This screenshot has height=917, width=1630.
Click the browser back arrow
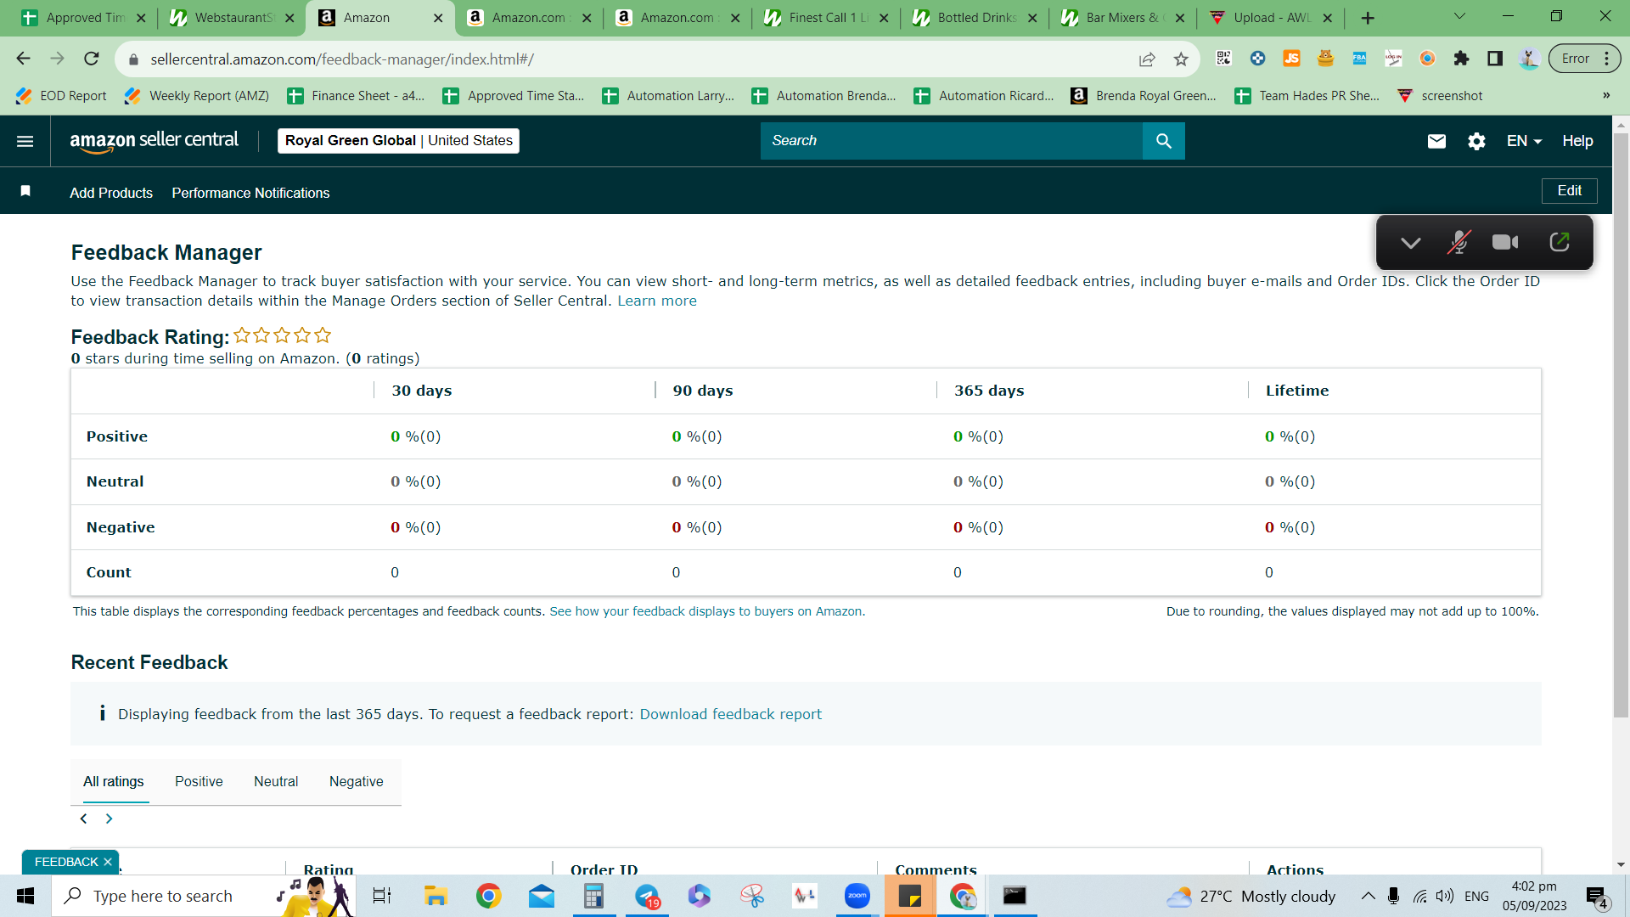(x=23, y=59)
